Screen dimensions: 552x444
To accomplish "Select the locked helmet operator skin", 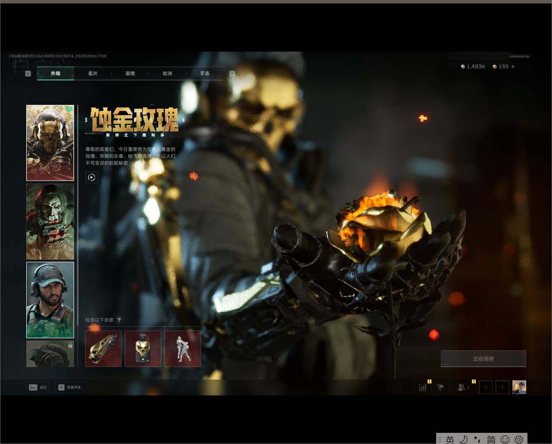I will 50,354.
